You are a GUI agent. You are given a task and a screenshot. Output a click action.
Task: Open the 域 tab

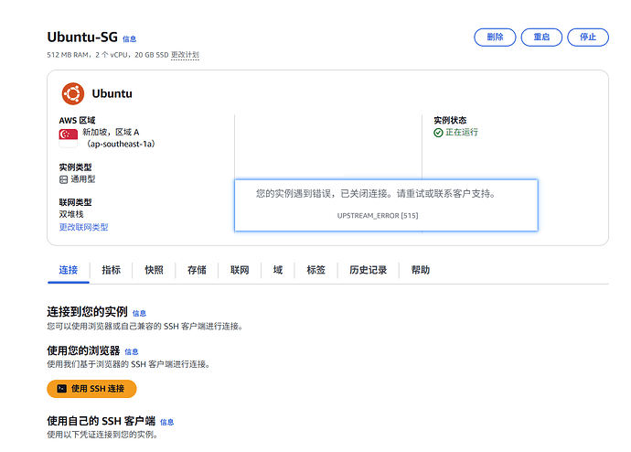point(278,270)
